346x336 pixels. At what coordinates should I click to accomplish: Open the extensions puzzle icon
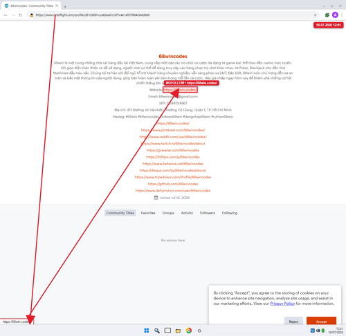[327, 15]
